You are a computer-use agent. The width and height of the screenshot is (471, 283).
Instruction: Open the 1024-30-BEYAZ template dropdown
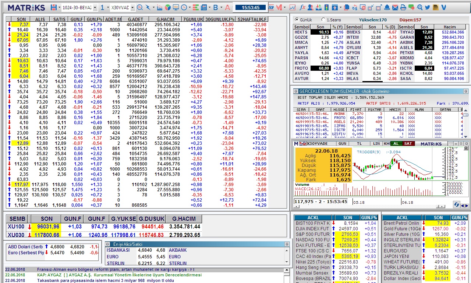(95, 8)
